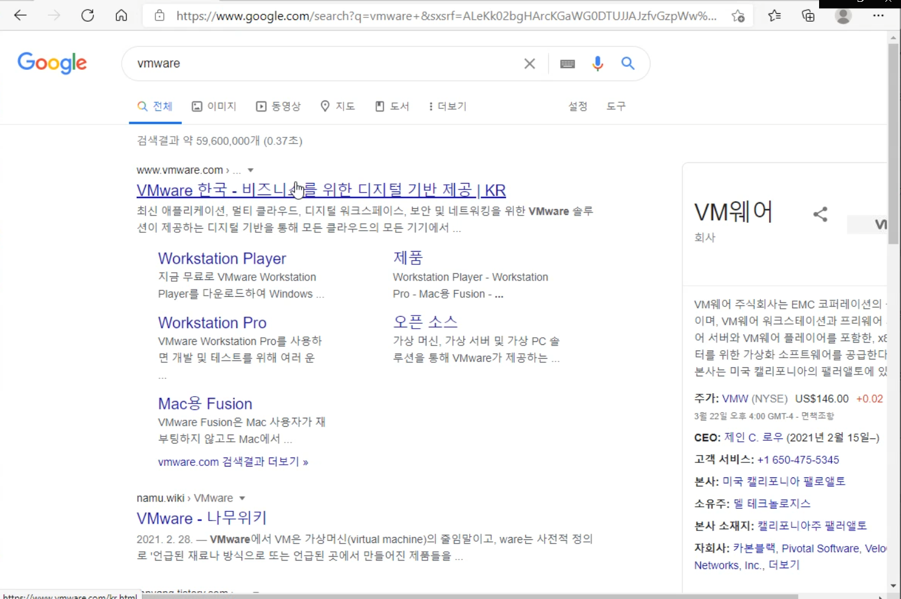901x599 pixels.
Task: Open the Workstation Player sitelink
Action: pos(222,258)
